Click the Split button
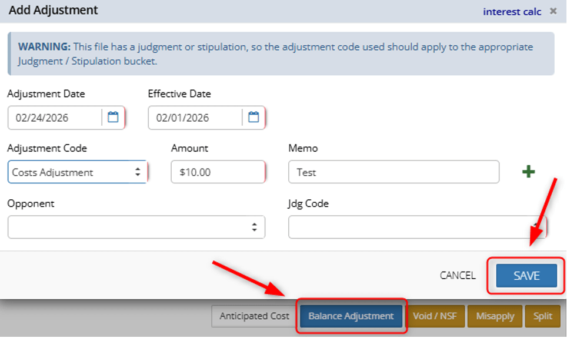567x338 pixels. pyautogui.click(x=543, y=316)
